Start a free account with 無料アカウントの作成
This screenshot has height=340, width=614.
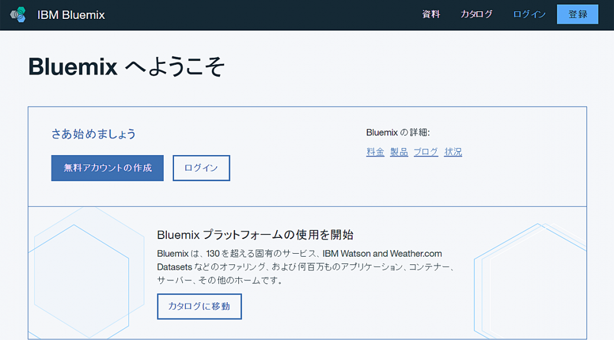click(107, 168)
